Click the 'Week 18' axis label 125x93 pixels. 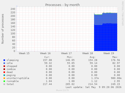click(88, 53)
